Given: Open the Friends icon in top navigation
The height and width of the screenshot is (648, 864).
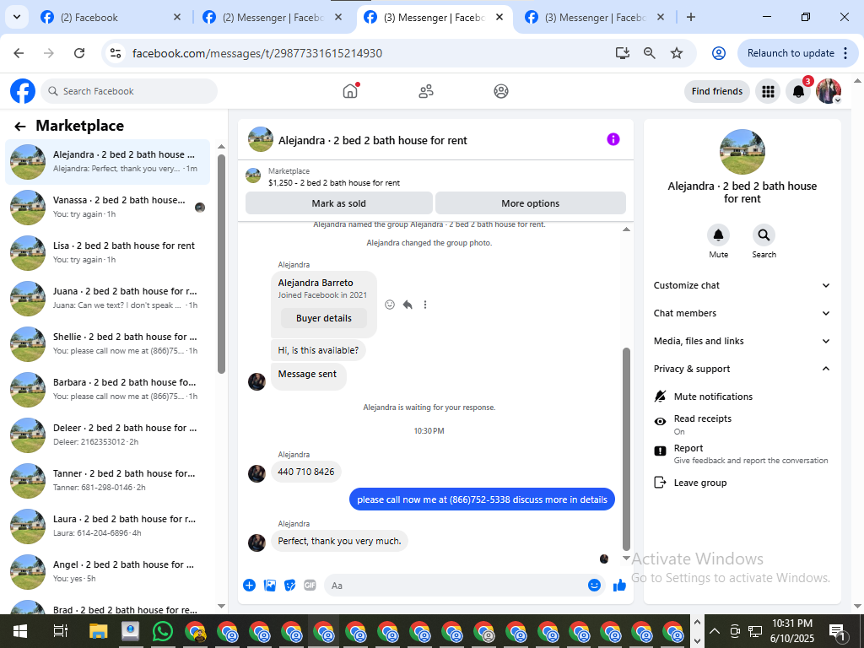Looking at the screenshot, I should [426, 91].
